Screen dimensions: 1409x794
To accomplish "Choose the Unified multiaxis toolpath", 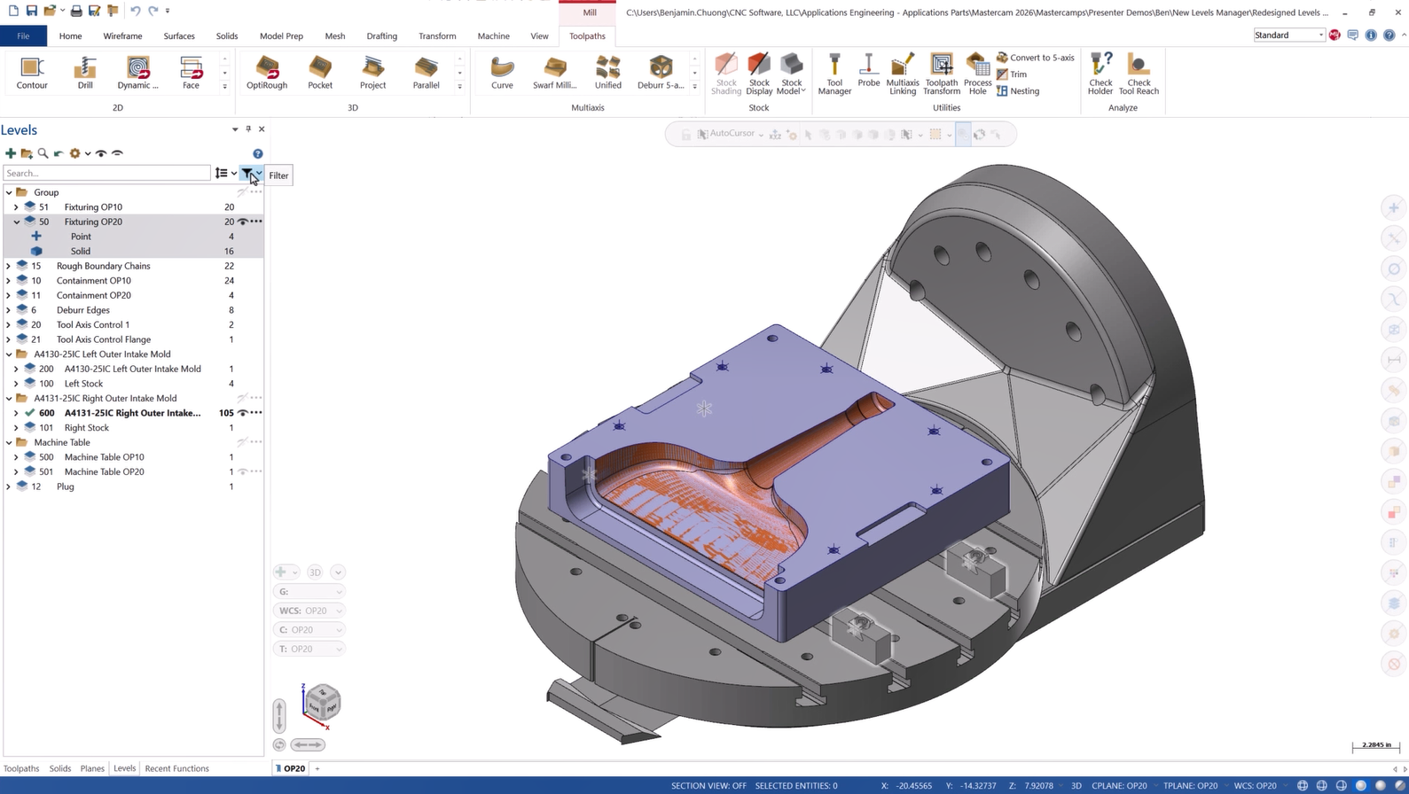I will click(608, 73).
